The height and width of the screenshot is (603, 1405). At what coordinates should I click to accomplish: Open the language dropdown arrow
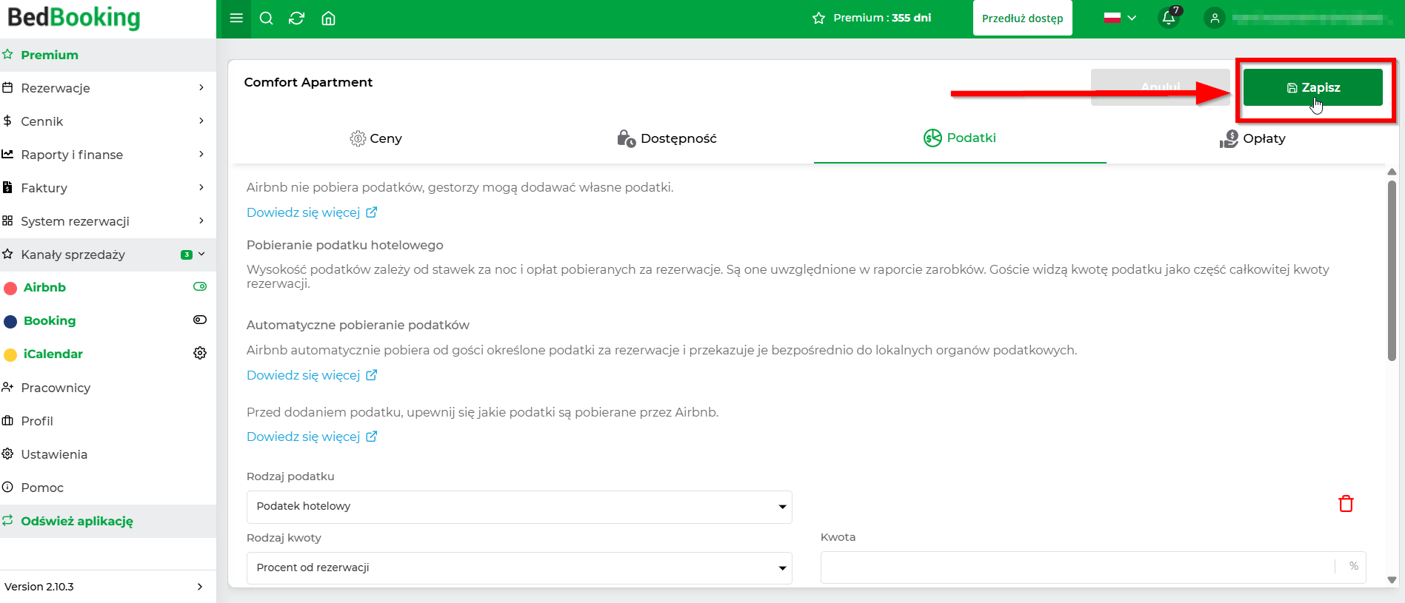click(1132, 18)
